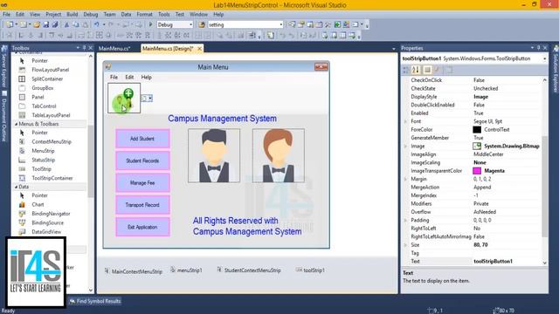Select the ContextMenuStrip toolbox item

[x=52, y=141]
